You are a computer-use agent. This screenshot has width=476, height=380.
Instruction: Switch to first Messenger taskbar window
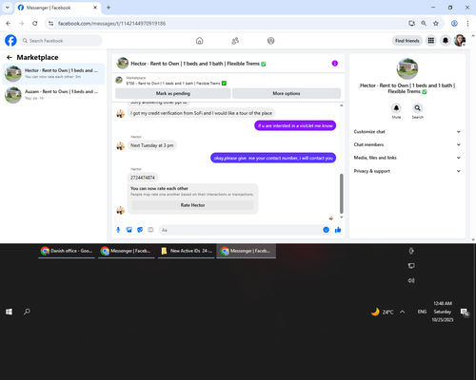127,251
